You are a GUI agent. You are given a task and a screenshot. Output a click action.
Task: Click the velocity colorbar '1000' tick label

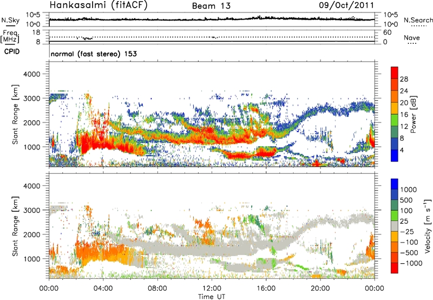409,190
